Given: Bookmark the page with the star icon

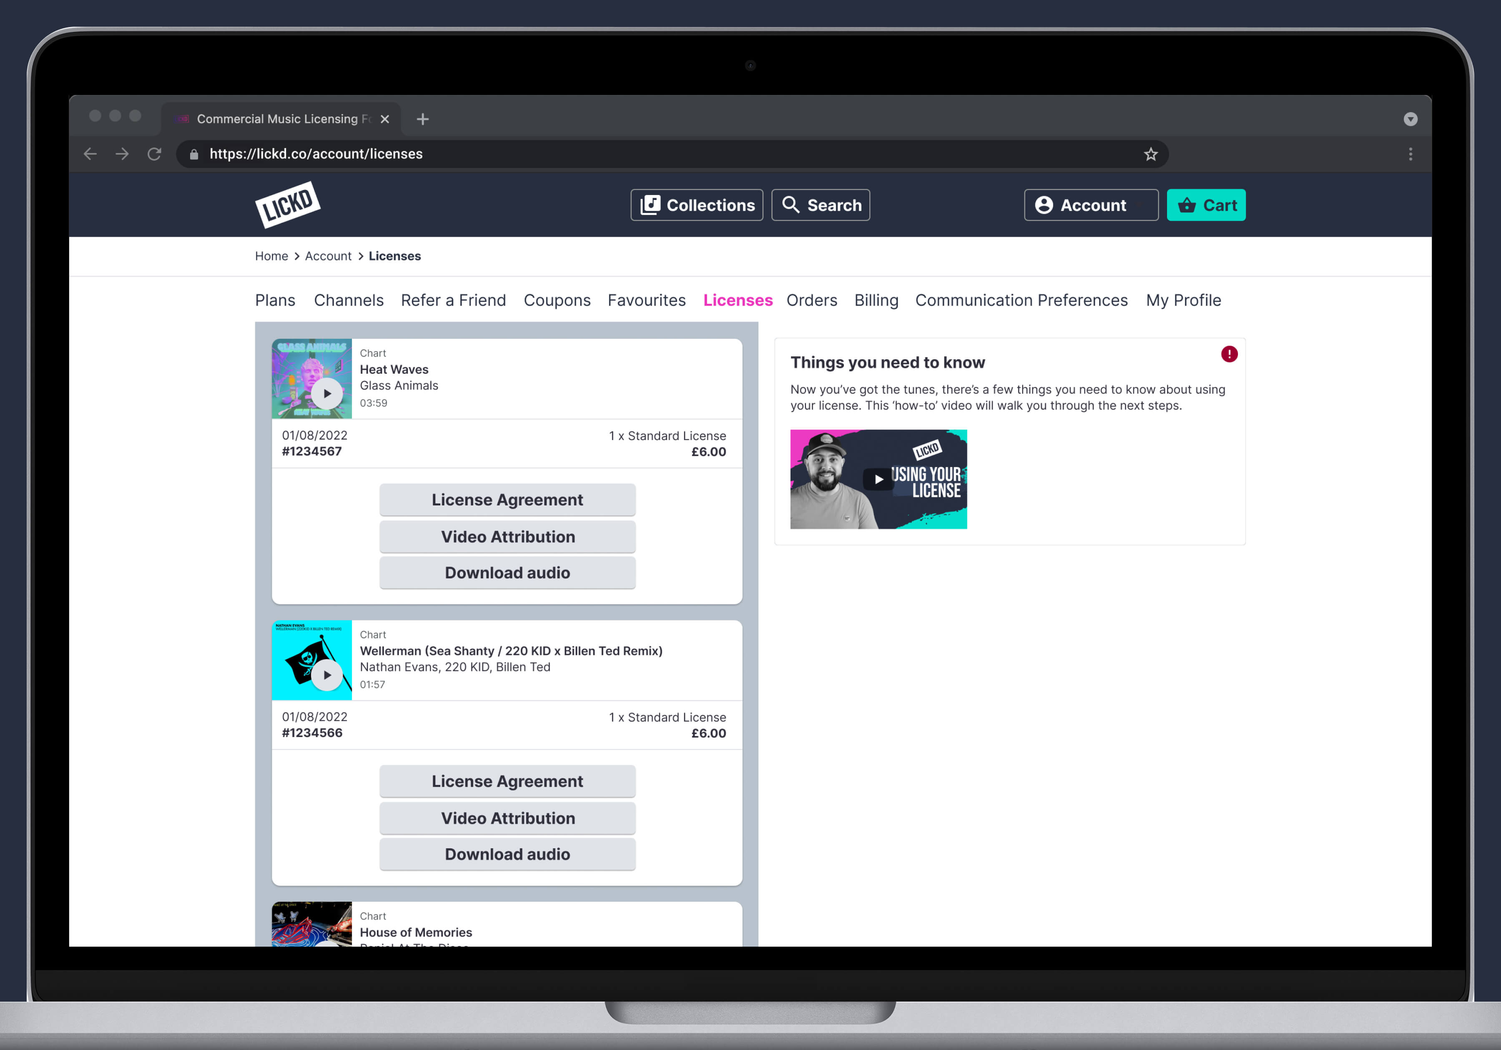Looking at the screenshot, I should (1151, 154).
